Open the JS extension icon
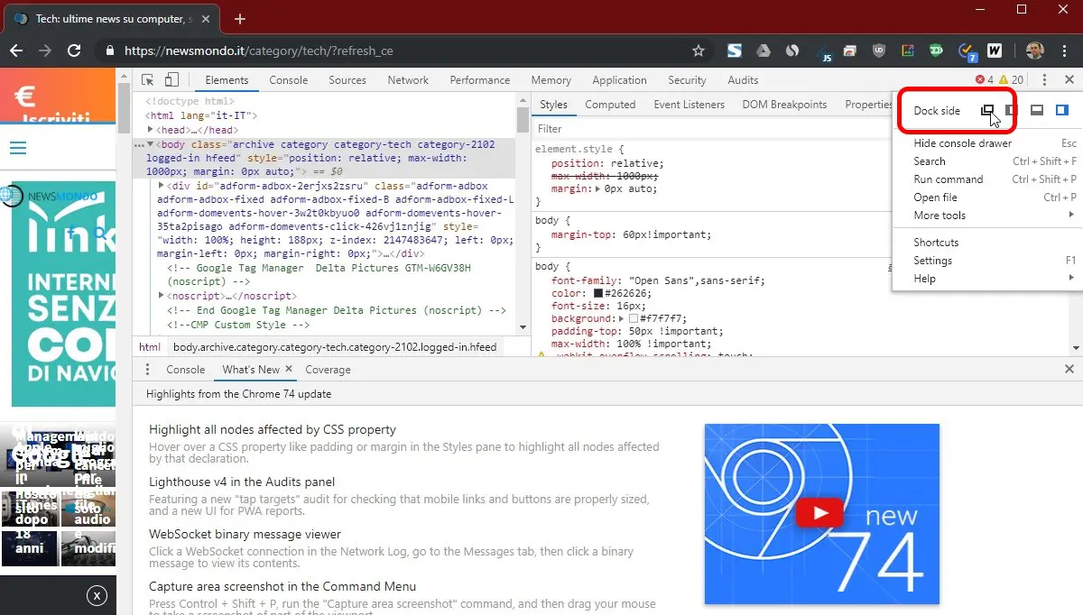1083x615 pixels. (823, 51)
